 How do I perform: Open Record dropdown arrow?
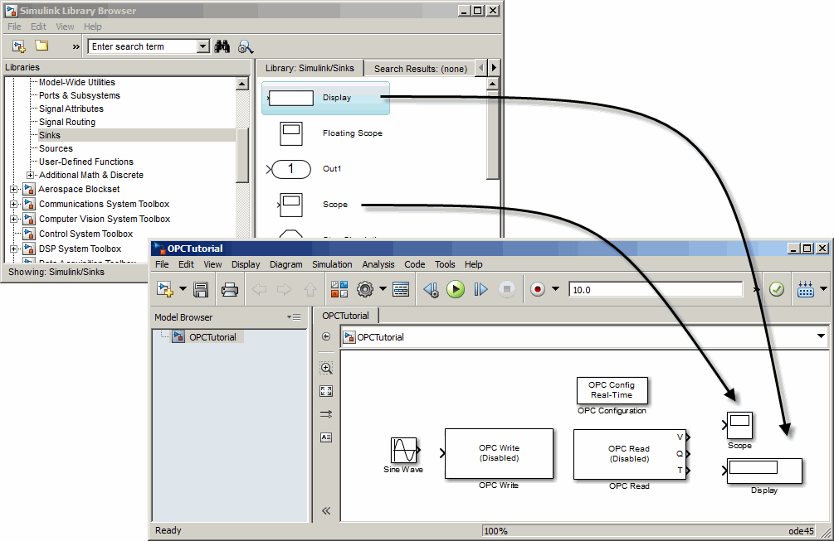pos(555,289)
